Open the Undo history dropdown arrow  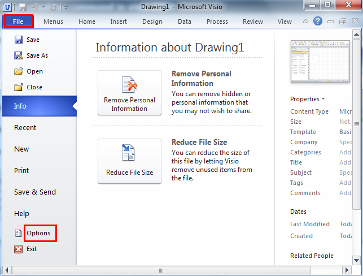43,7
